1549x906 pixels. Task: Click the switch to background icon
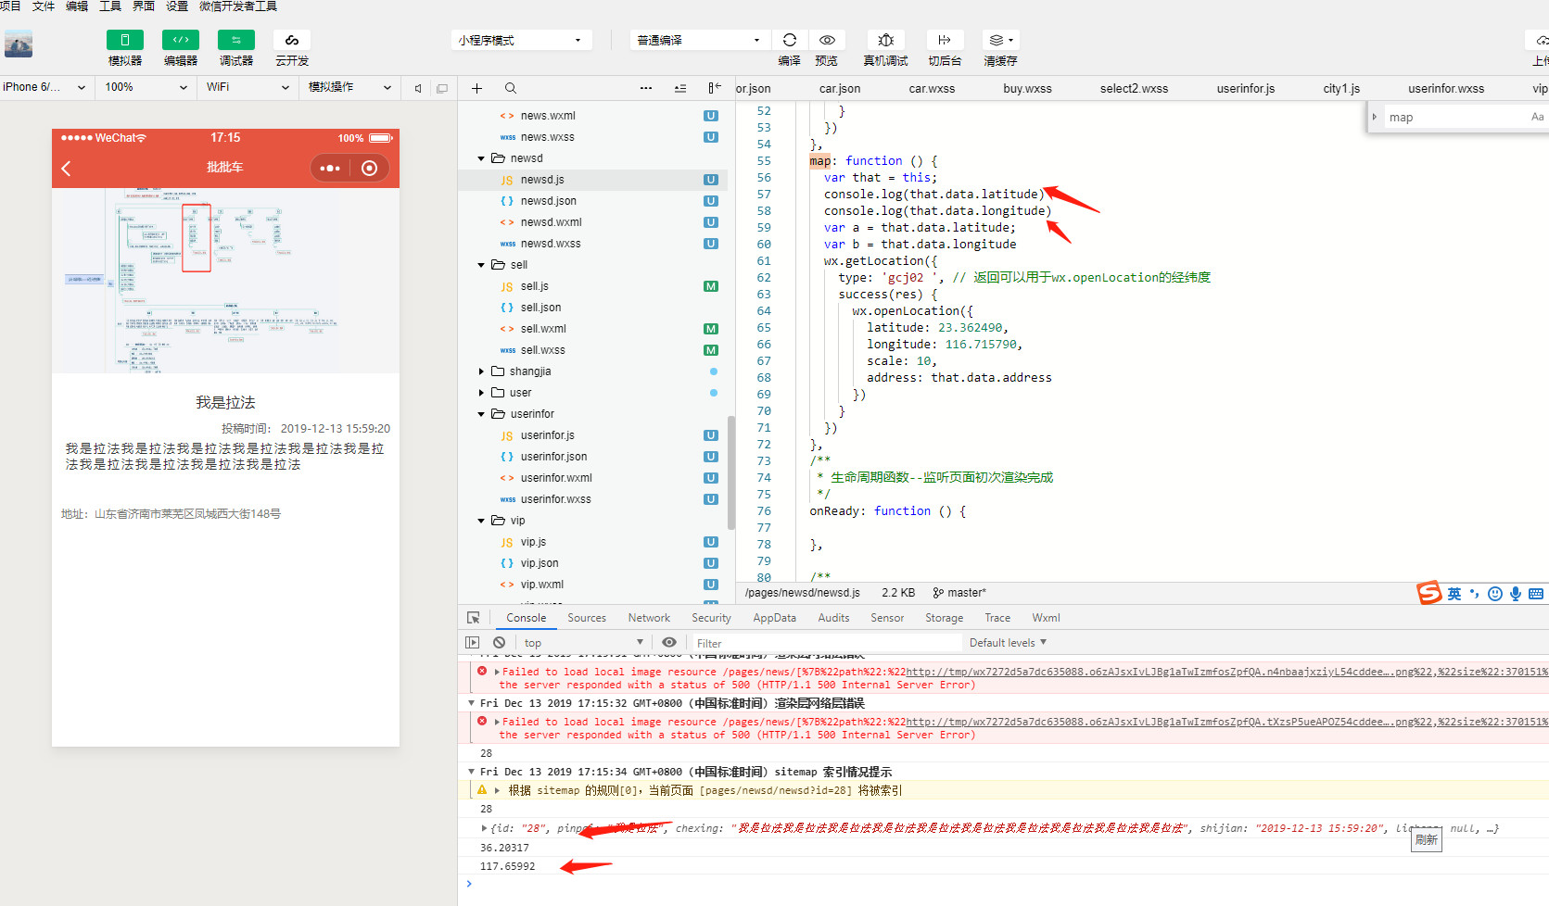tap(945, 40)
